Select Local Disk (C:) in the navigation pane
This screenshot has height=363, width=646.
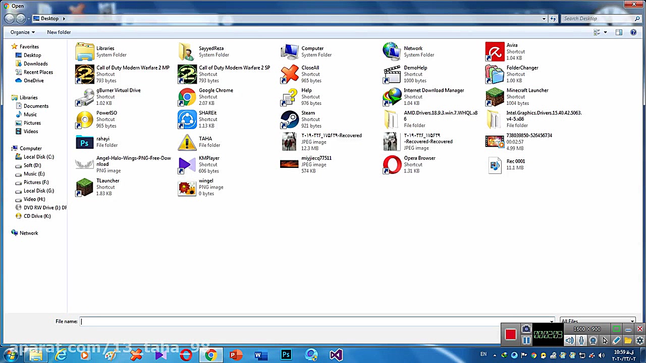38,157
